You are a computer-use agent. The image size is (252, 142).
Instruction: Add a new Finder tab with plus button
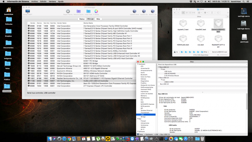click(x=228, y=17)
